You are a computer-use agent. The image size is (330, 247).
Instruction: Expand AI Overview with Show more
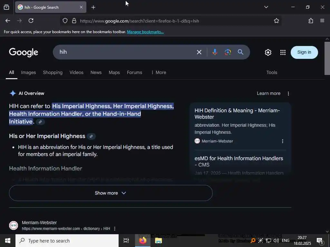pyautogui.click(x=111, y=193)
